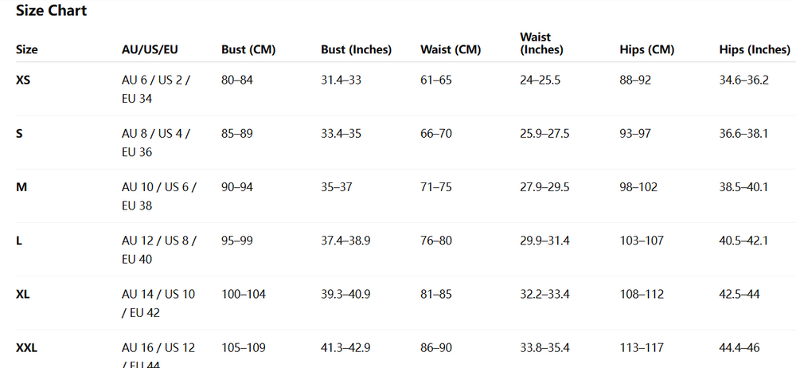Select the Waist (CM) column header
The image size is (796, 368).
tap(451, 49)
